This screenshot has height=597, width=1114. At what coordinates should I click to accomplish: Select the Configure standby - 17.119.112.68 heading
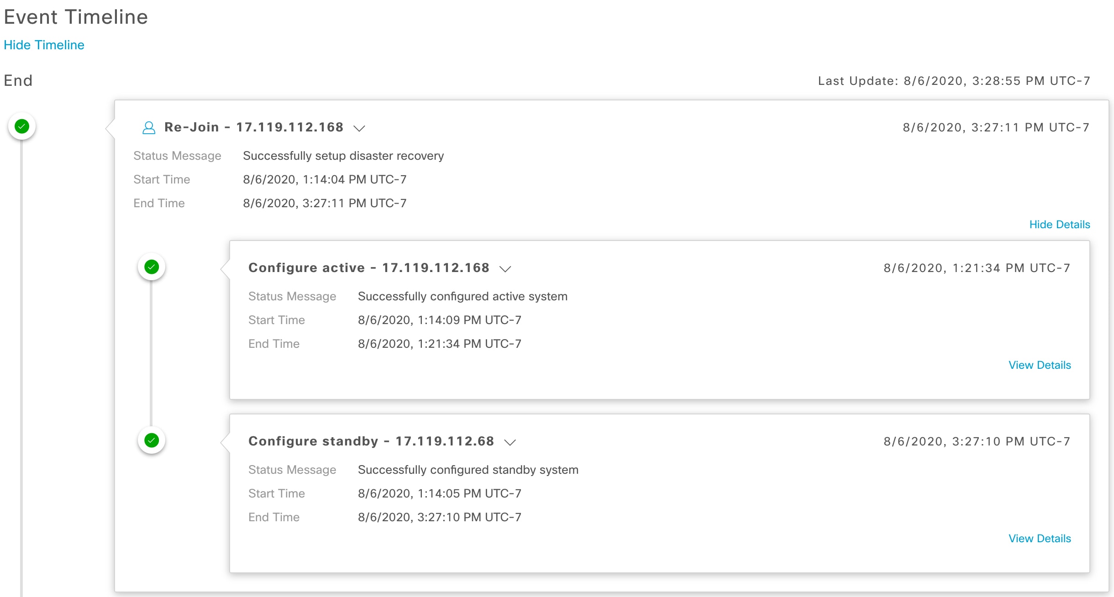point(371,441)
